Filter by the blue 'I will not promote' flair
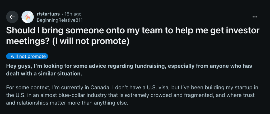Image resolution: width=270 pixels, height=114 pixels. click(27, 56)
